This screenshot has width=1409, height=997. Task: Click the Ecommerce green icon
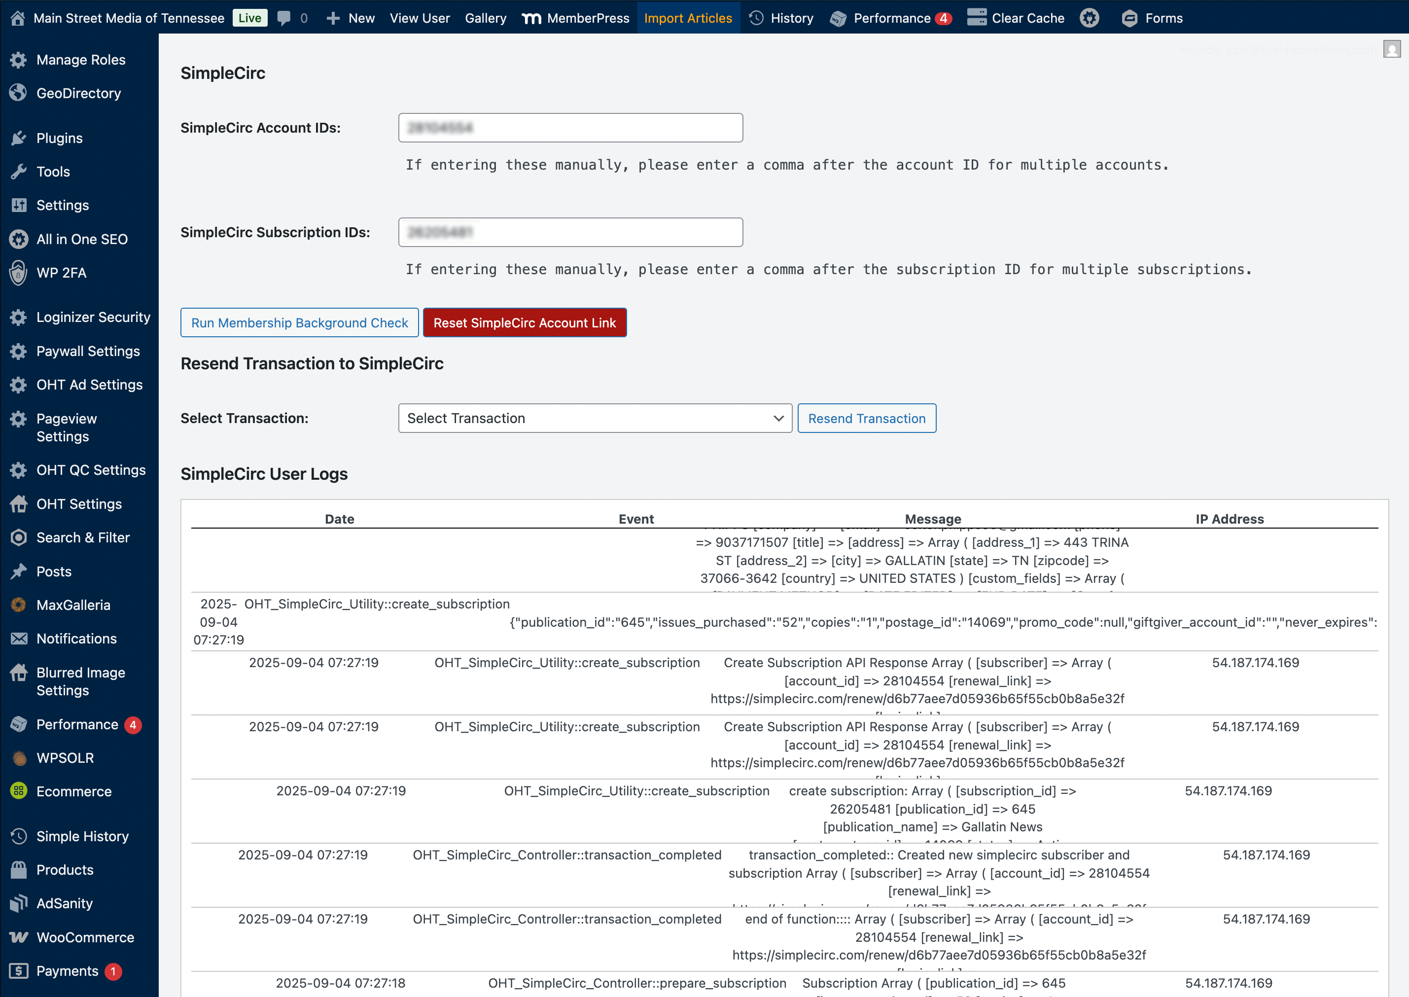tap(18, 791)
